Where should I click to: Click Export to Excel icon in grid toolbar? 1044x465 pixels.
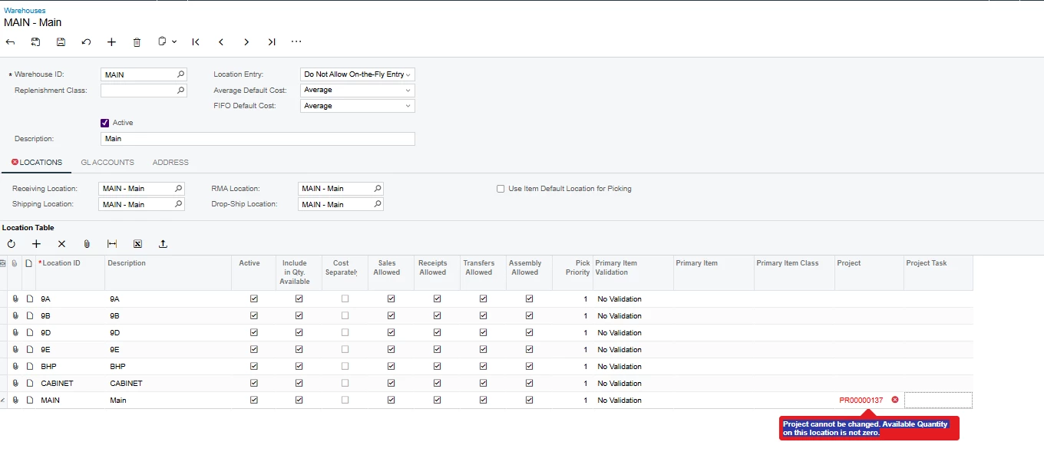(x=137, y=244)
